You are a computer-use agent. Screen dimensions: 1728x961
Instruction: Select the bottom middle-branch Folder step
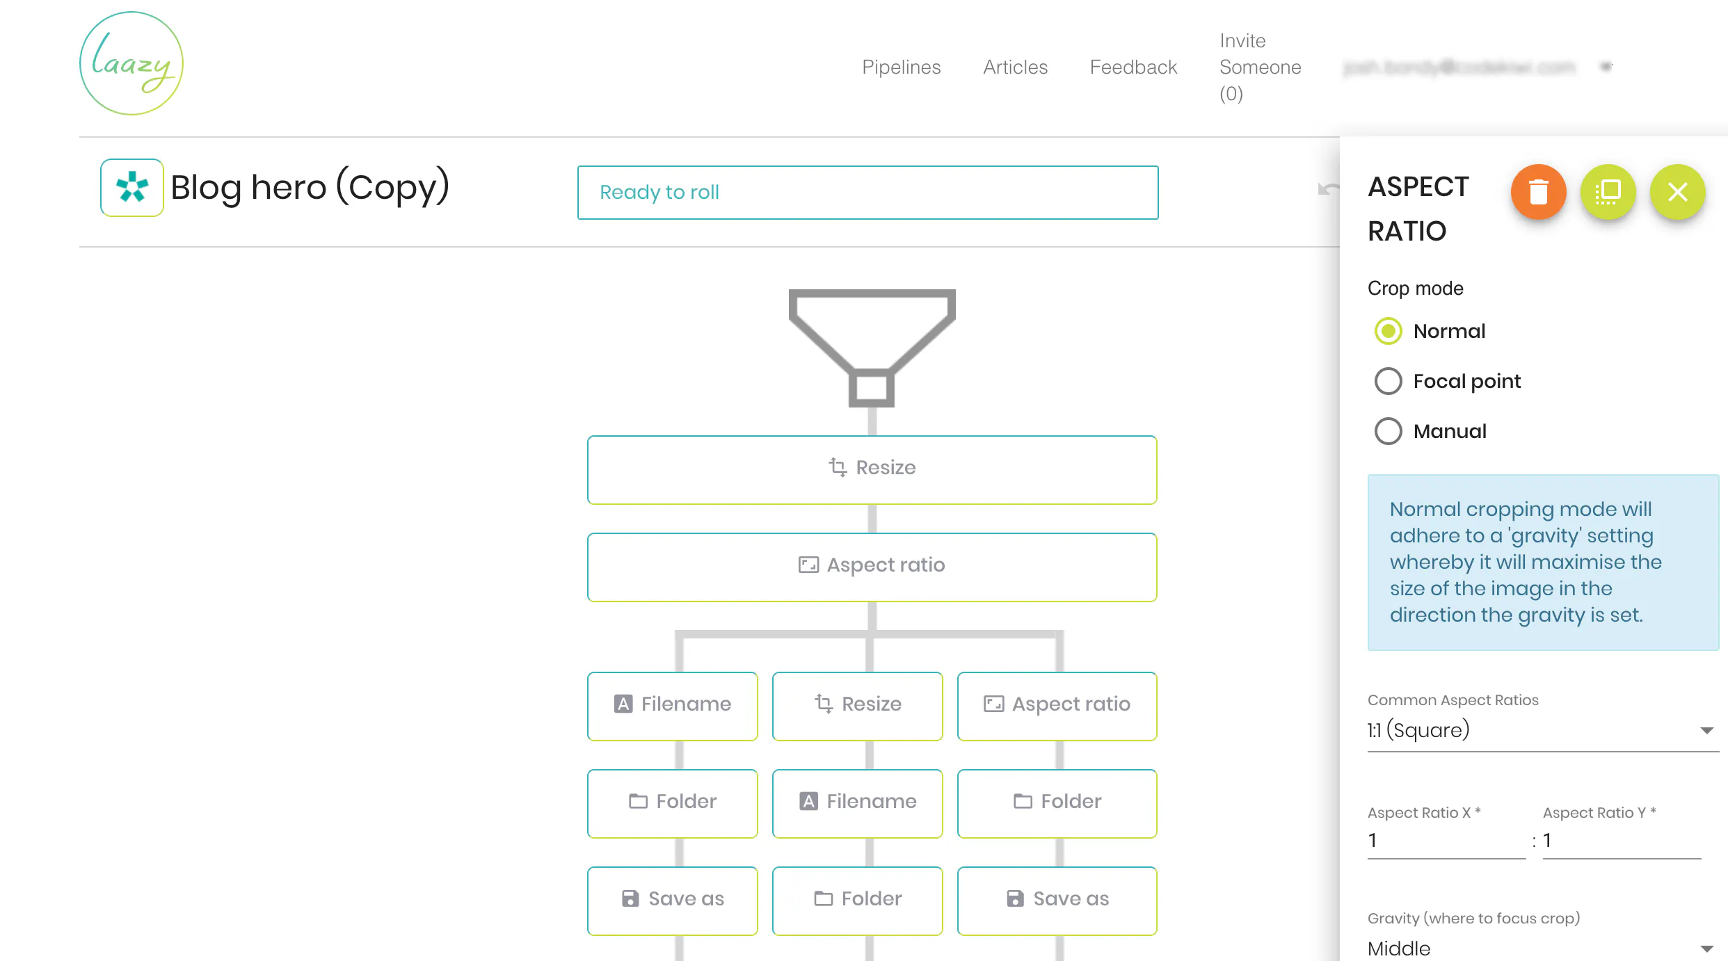(x=857, y=901)
